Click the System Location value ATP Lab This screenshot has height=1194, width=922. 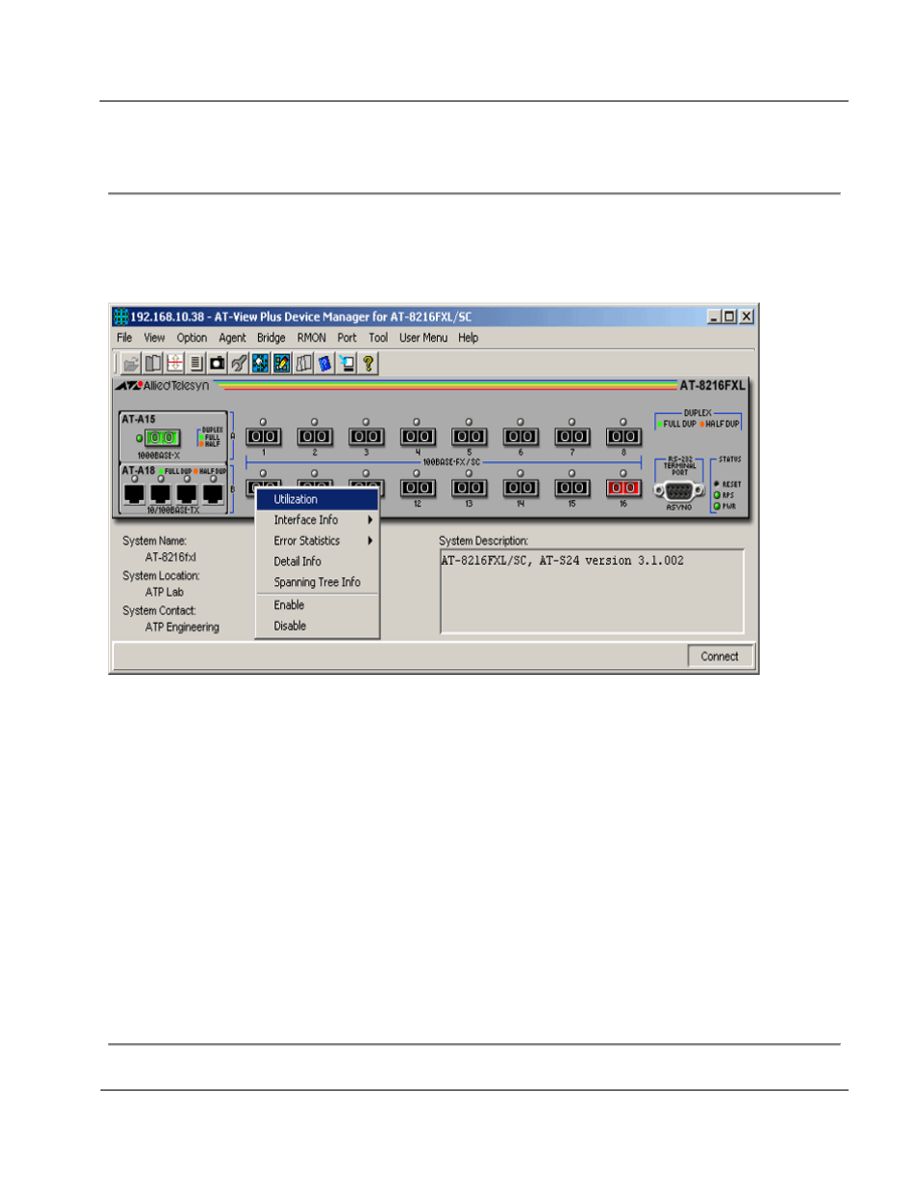click(164, 593)
